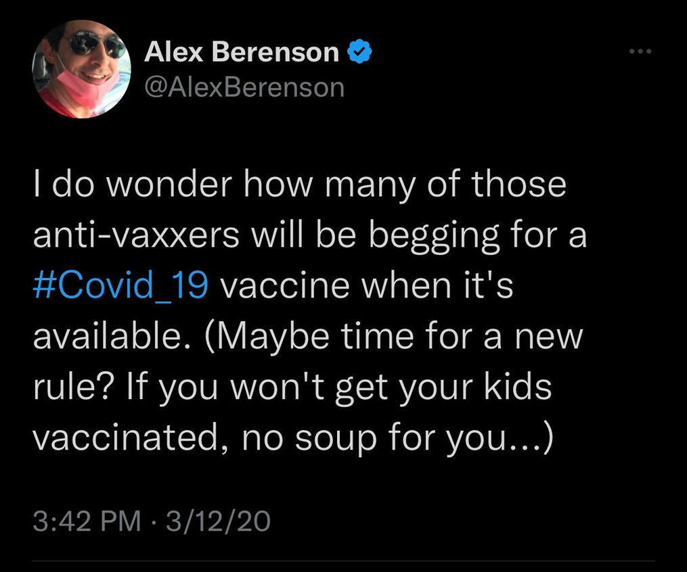Open the @AlexBerenson handle
This screenshot has width=687, height=572.
click(x=244, y=87)
